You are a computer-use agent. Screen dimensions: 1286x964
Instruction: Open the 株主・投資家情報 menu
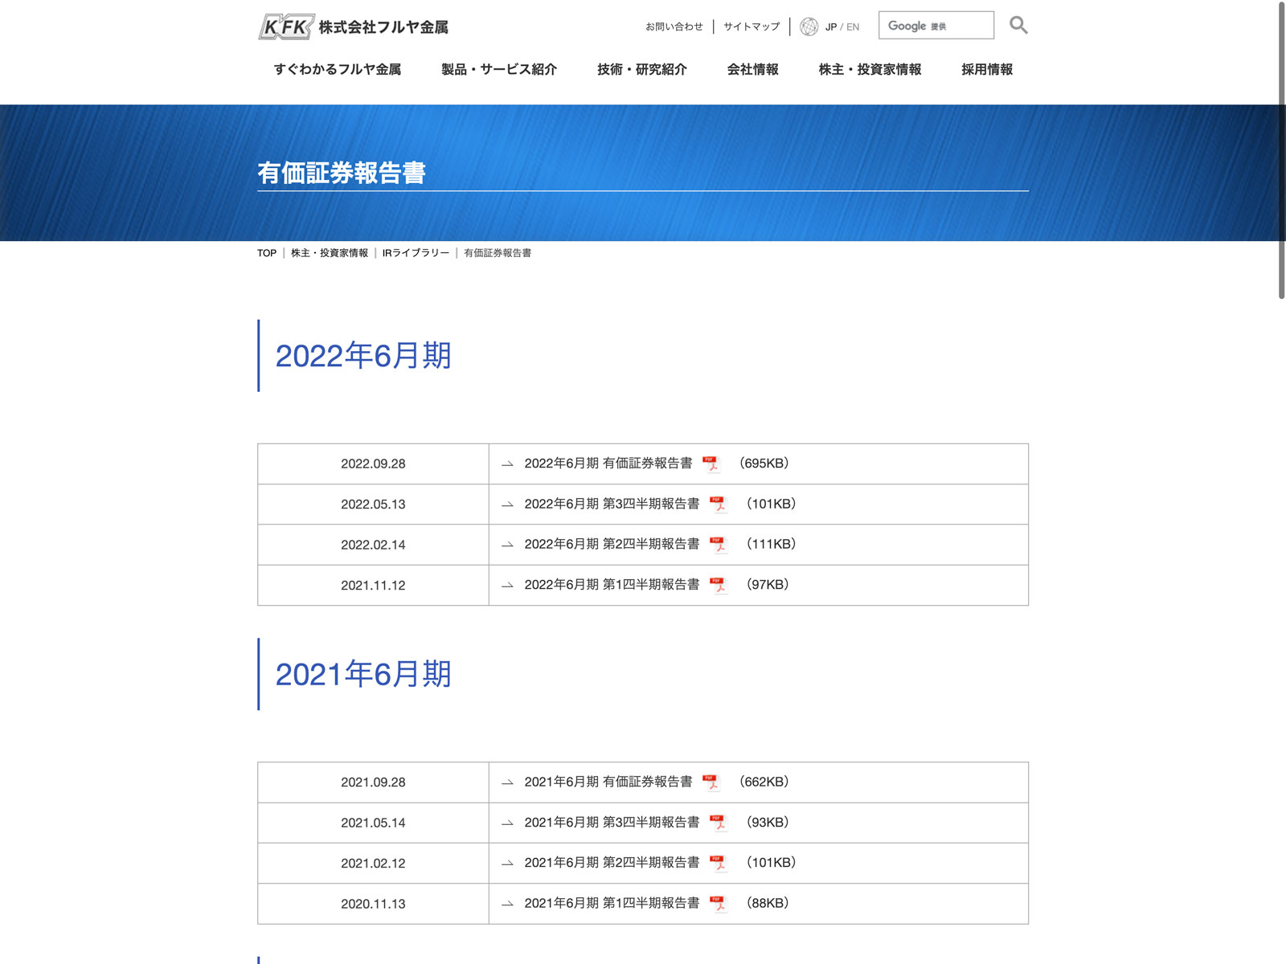coord(870,70)
